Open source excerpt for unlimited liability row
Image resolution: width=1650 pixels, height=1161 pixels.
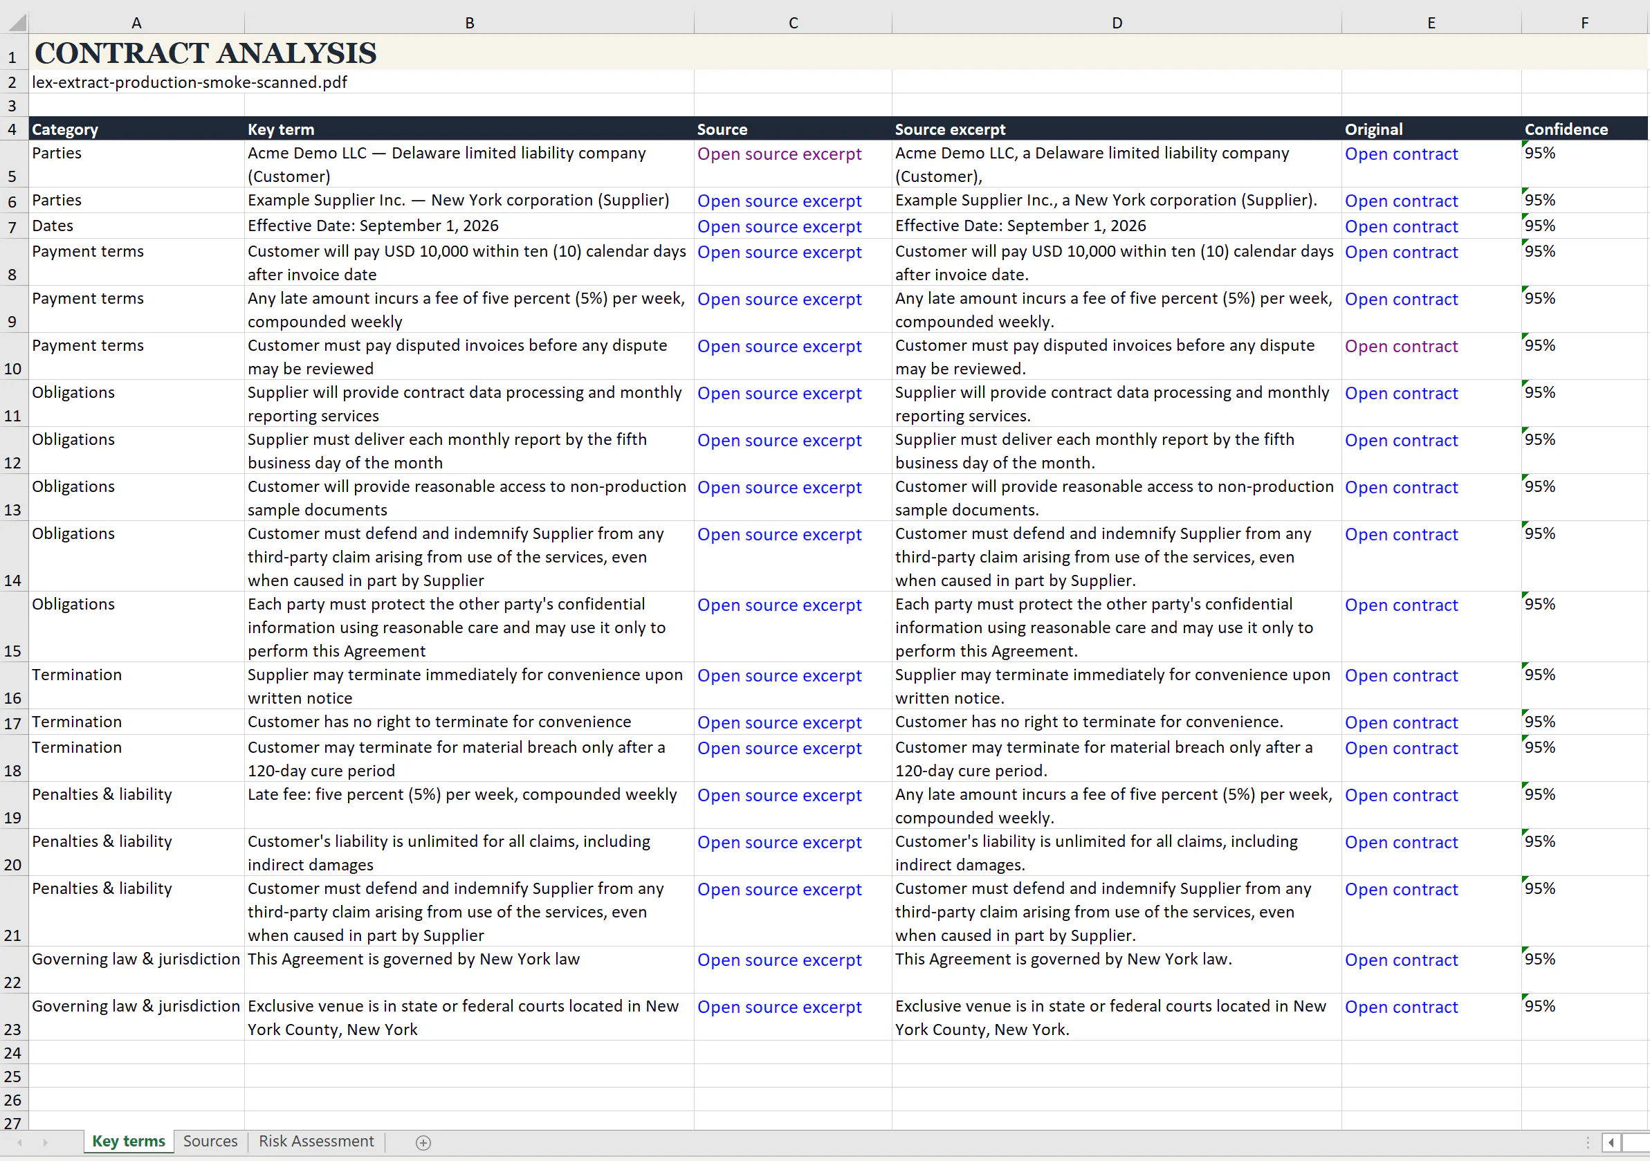coord(779,843)
